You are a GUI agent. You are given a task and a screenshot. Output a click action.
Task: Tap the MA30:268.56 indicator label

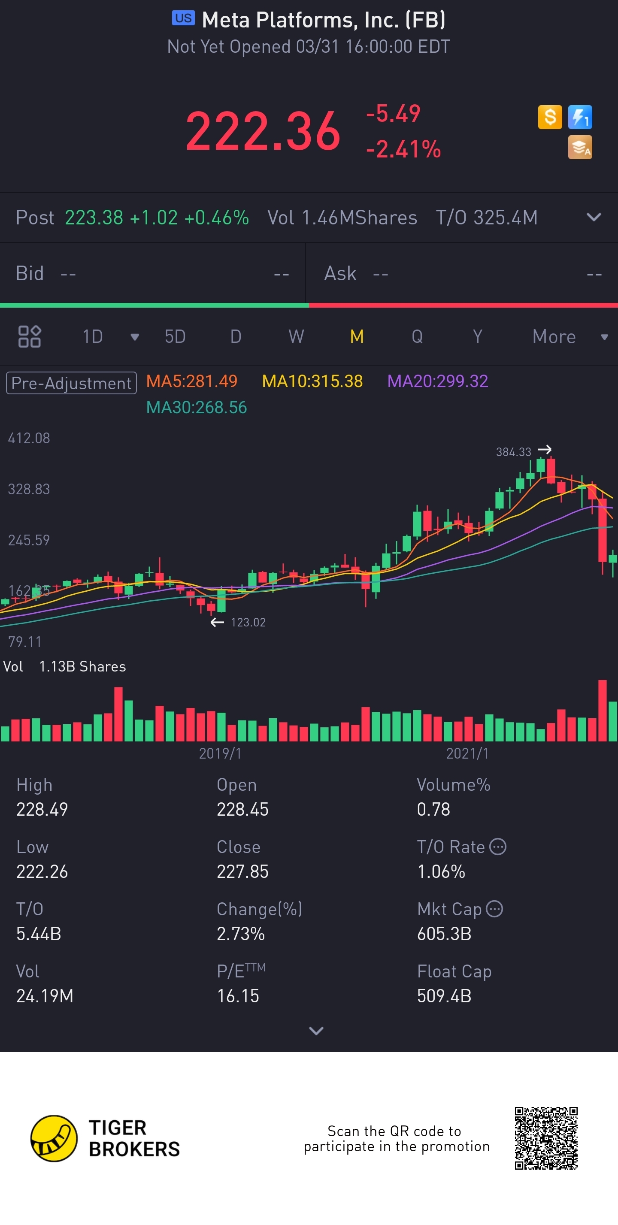[x=197, y=408]
